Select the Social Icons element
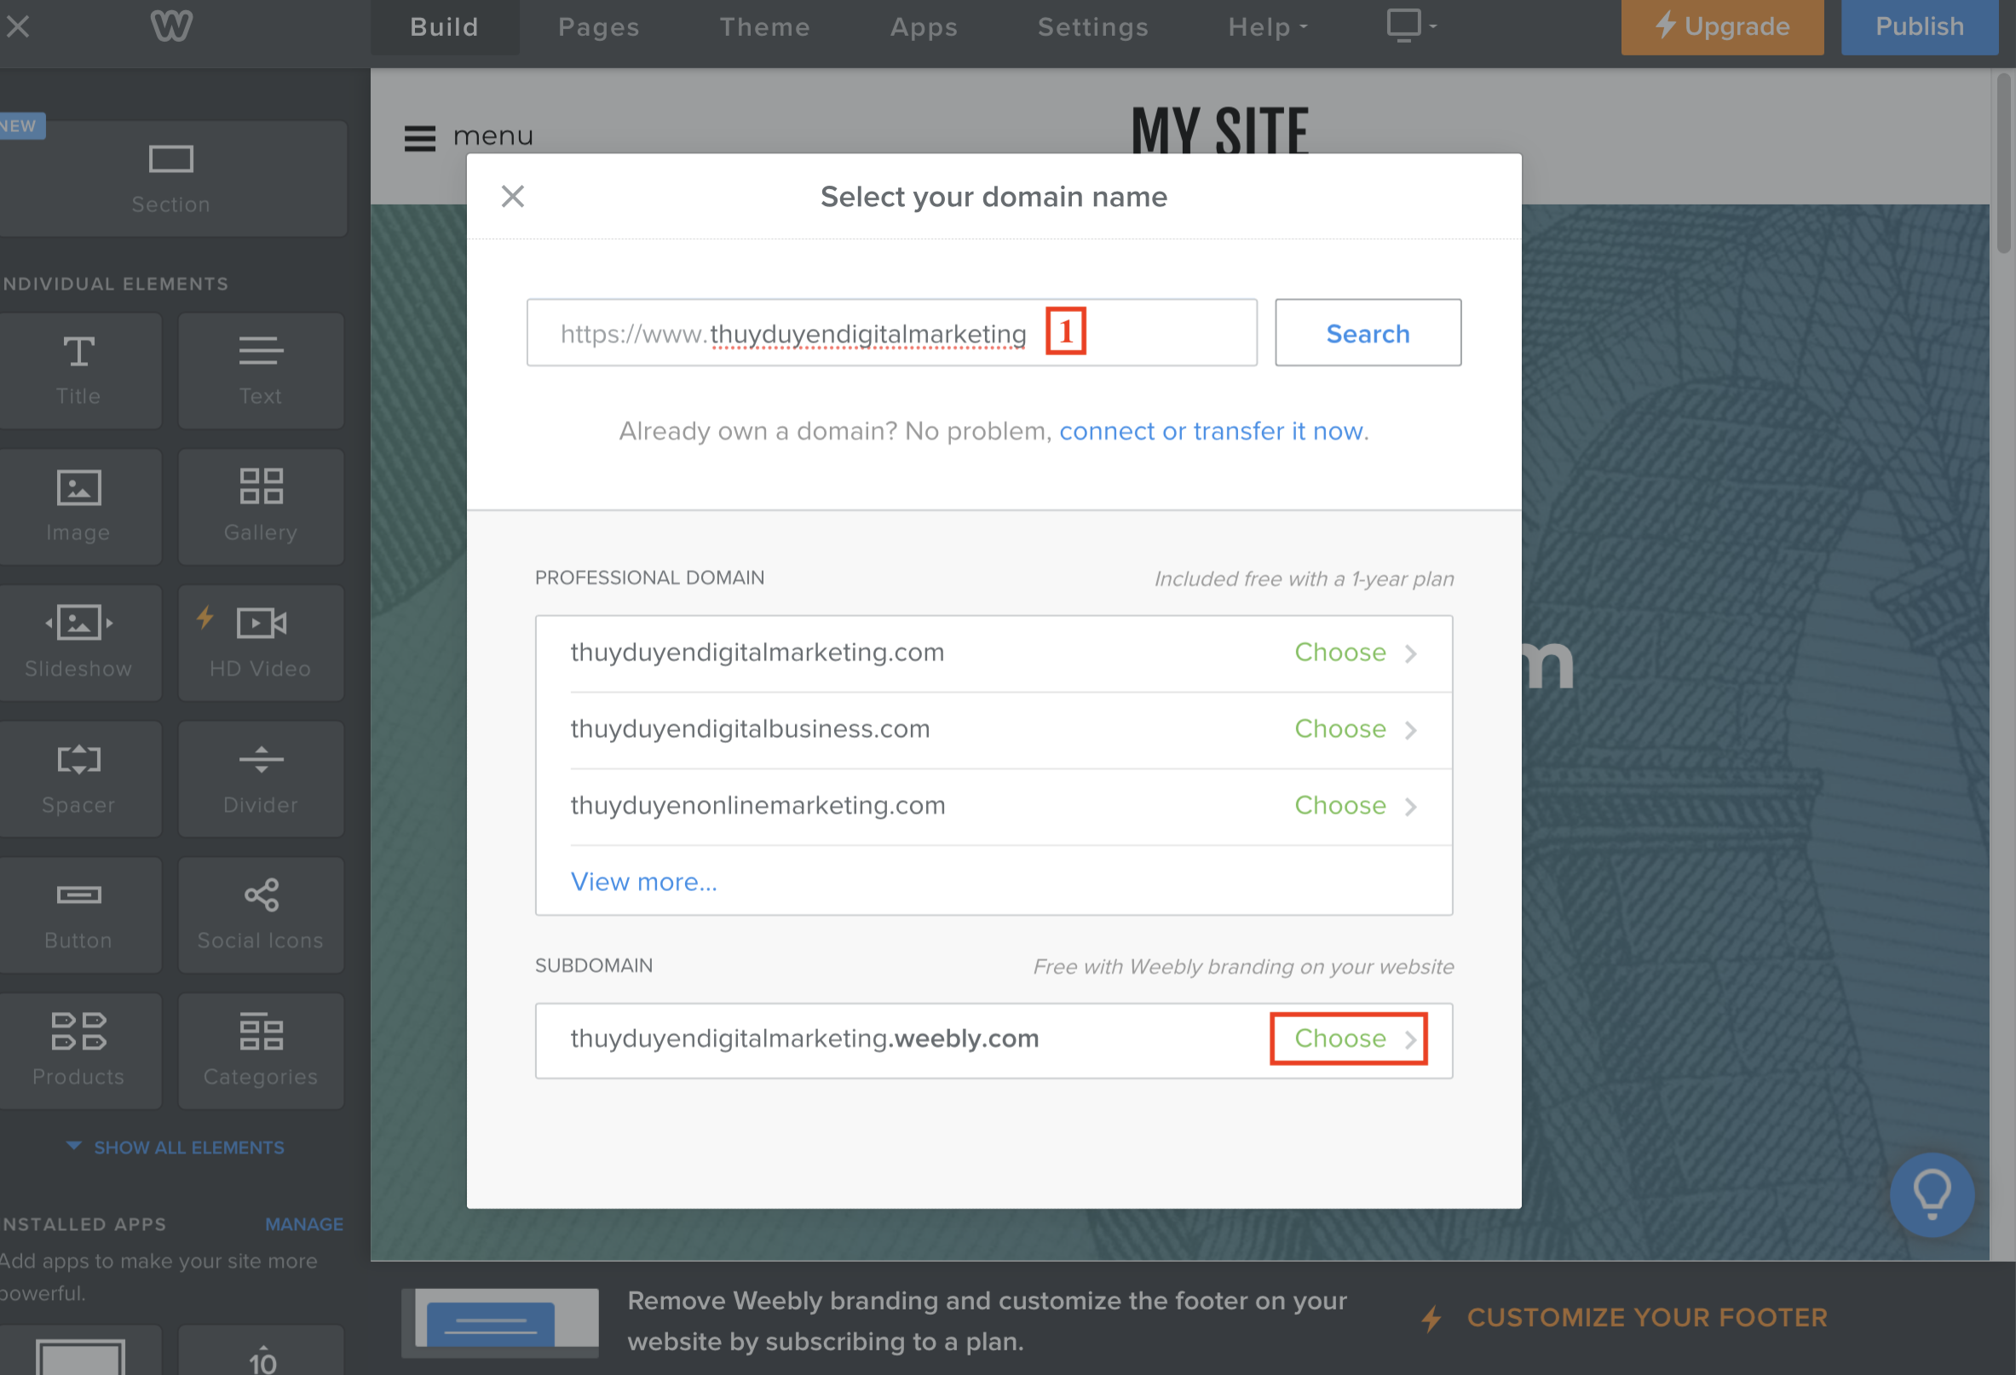Image resolution: width=2016 pixels, height=1375 pixels. [x=260, y=914]
